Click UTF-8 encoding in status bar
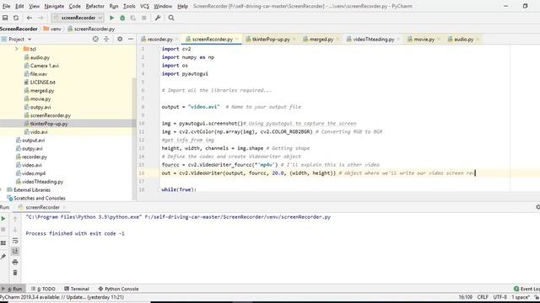540x303 pixels. (x=500, y=297)
